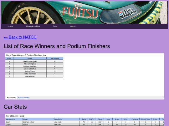Click the Model column header
The width and height of the screenshot is (169, 126).
pos(38,119)
